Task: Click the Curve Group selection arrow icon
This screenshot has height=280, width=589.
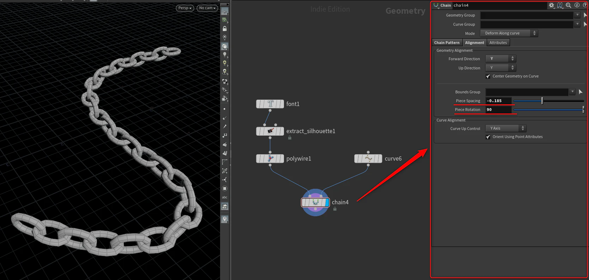Action: [585, 24]
